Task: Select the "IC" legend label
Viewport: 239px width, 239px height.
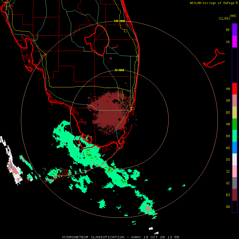Action: click(228, 172)
